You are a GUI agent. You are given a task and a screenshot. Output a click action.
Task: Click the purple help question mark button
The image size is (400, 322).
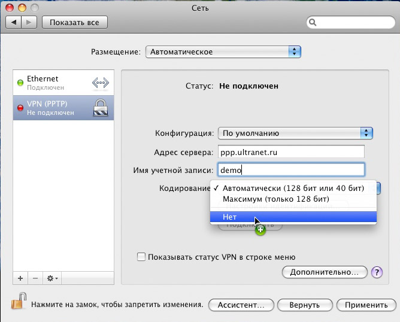[x=377, y=272]
